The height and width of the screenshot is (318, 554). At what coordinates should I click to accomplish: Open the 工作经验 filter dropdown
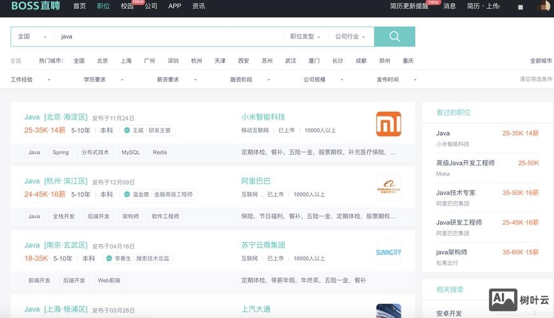[x=31, y=79]
